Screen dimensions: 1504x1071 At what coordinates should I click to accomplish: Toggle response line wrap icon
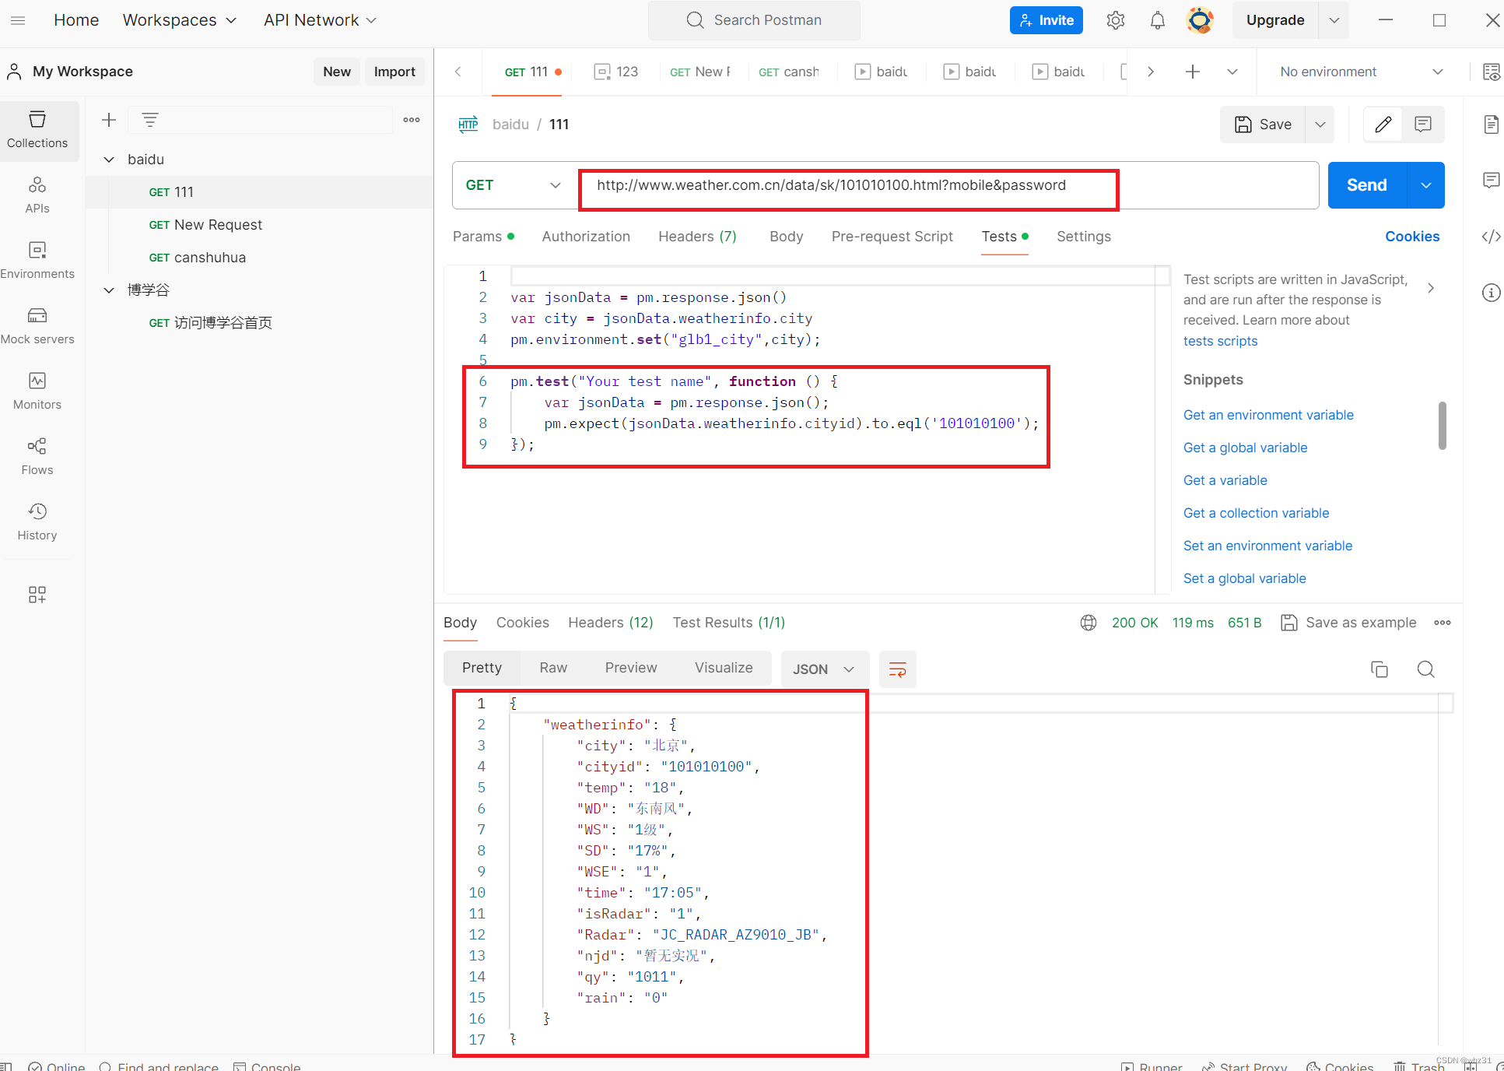897,669
